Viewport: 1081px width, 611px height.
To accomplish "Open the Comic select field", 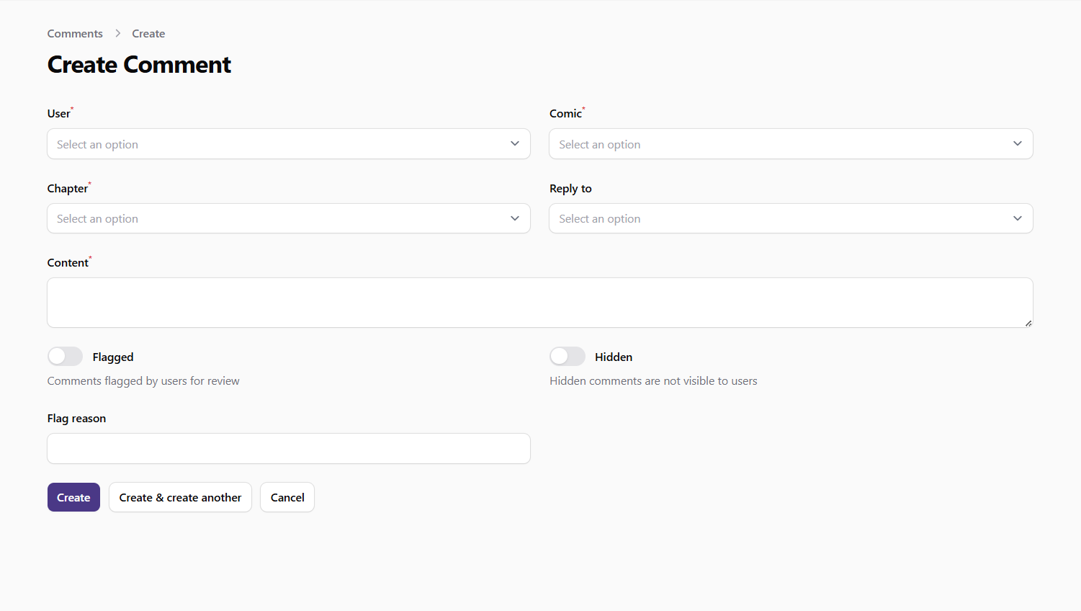I will (778, 144).
